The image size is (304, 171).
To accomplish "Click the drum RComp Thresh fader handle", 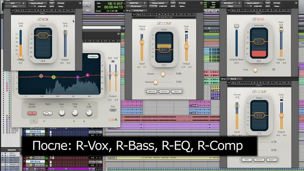I will [142, 42].
